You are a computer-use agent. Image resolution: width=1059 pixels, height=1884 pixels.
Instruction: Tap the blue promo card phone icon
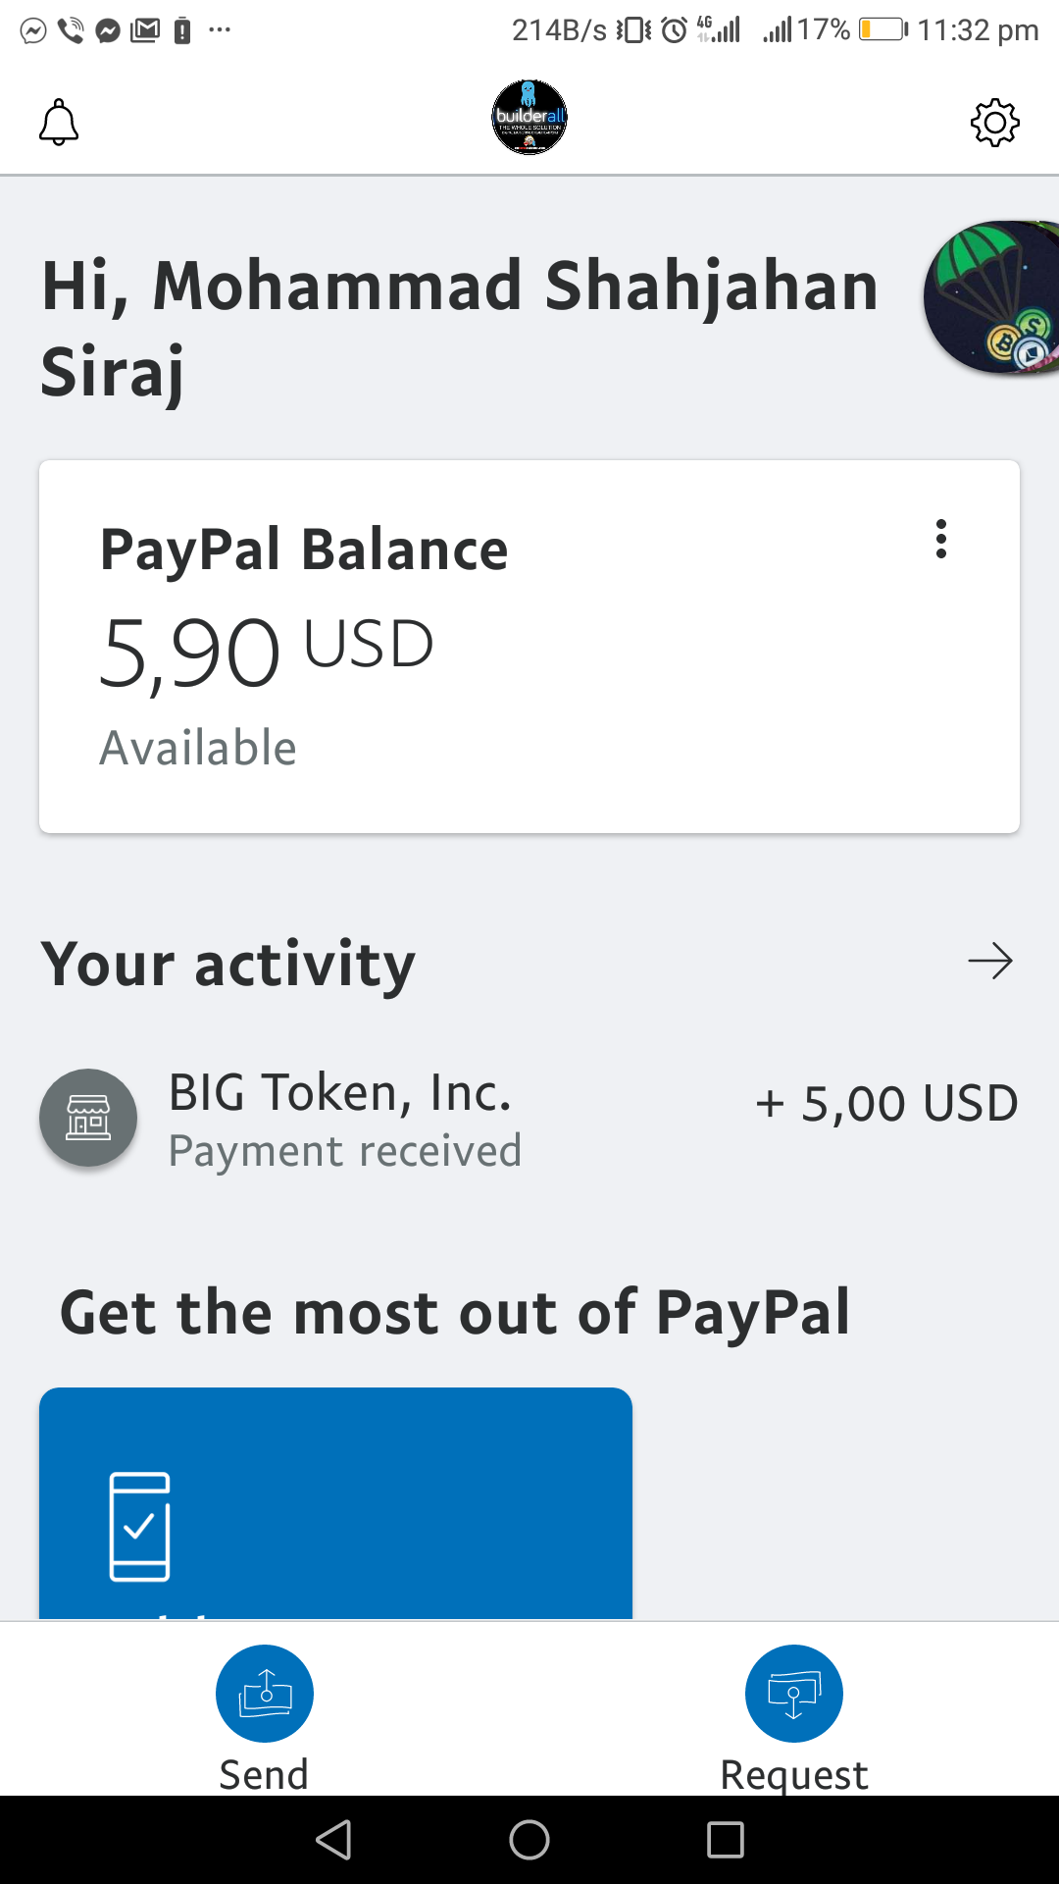(139, 1526)
